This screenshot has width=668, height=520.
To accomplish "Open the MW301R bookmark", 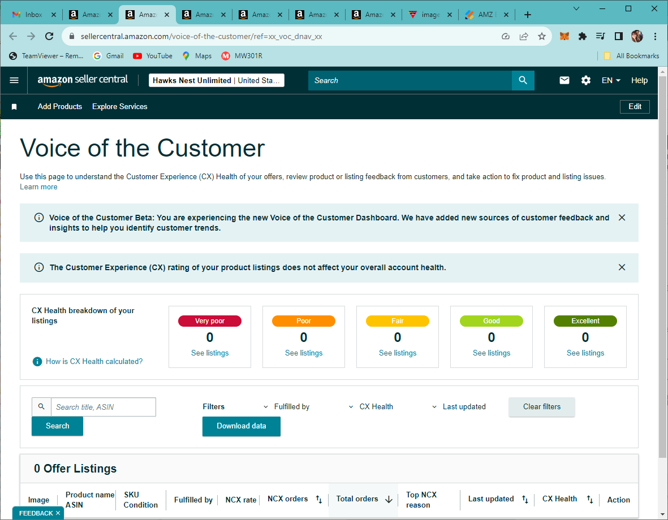I will [x=242, y=56].
